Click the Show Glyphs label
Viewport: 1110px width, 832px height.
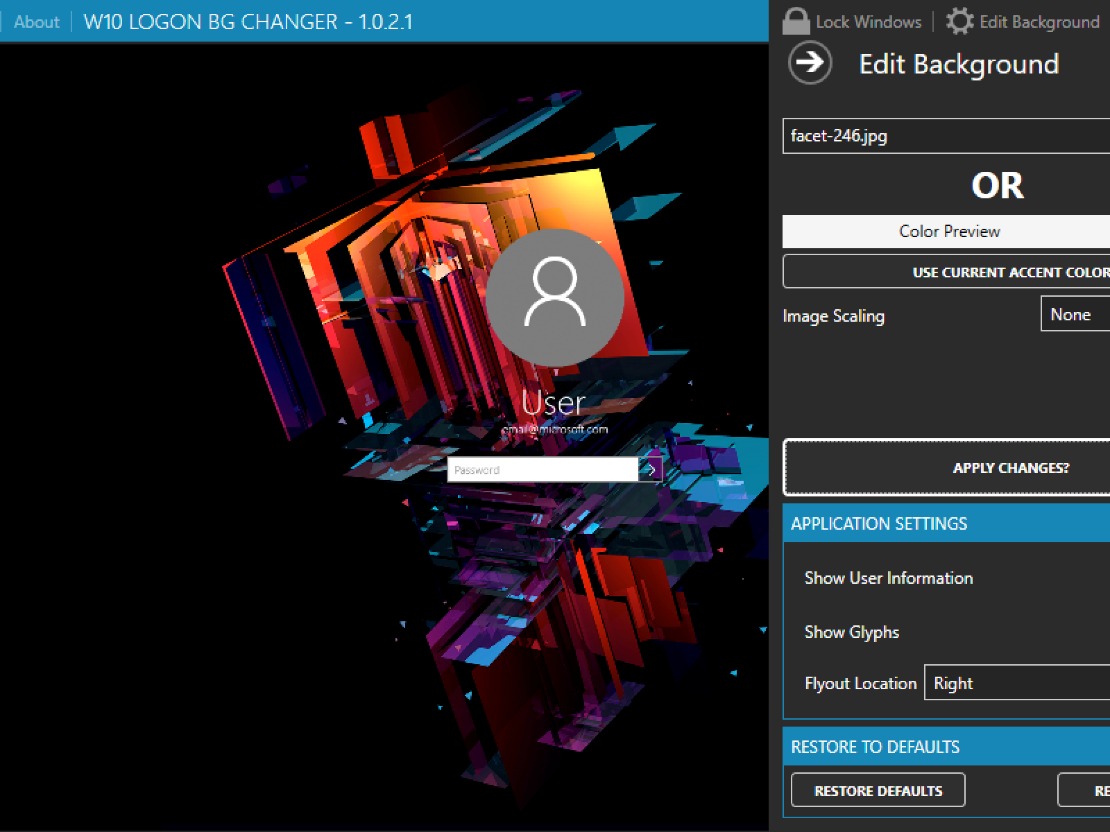coord(852,632)
